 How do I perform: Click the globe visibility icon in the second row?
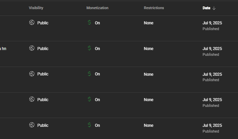[32, 48]
